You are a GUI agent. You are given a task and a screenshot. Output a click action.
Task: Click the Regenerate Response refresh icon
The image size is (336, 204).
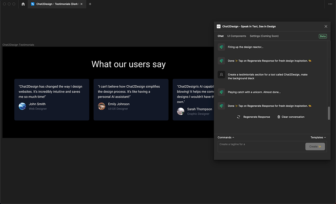(239, 117)
